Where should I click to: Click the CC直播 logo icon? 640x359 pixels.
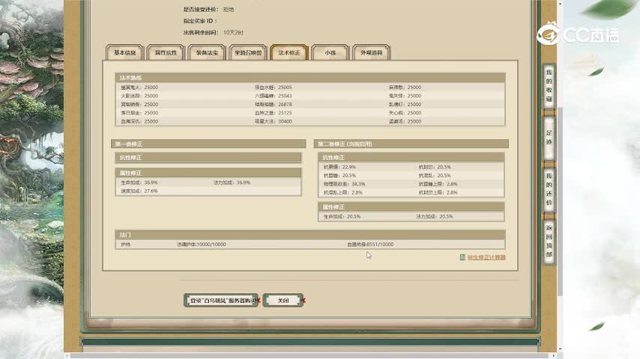[x=549, y=33]
